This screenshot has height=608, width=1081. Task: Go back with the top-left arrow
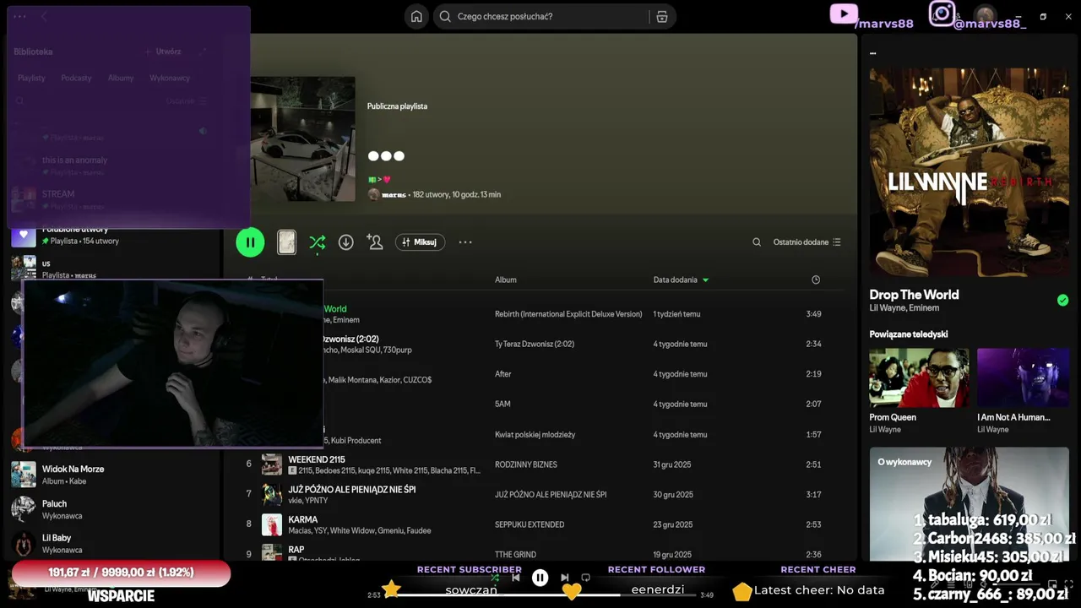pos(44,16)
